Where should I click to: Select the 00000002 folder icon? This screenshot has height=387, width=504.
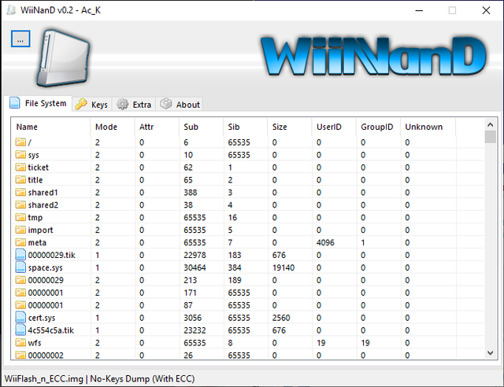(x=20, y=355)
